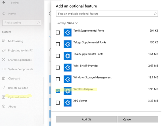Click Windows Storage Management feature icon

(67, 79)
